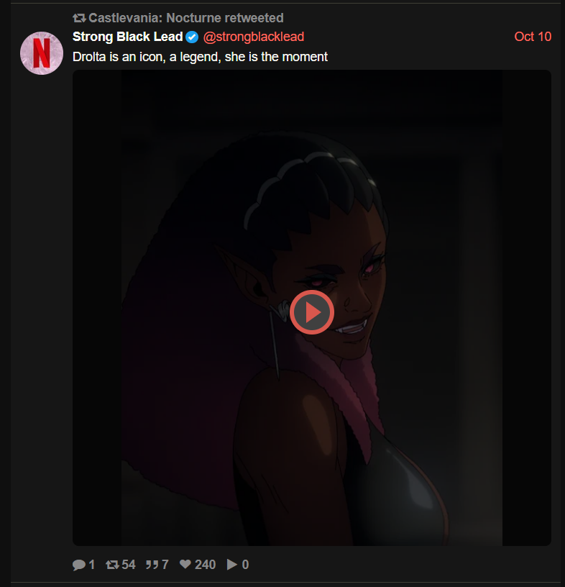Image resolution: width=565 pixels, height=587 pixels.
Task: Open the Oct 10 date permalink
Action: (x=533, y=37)
